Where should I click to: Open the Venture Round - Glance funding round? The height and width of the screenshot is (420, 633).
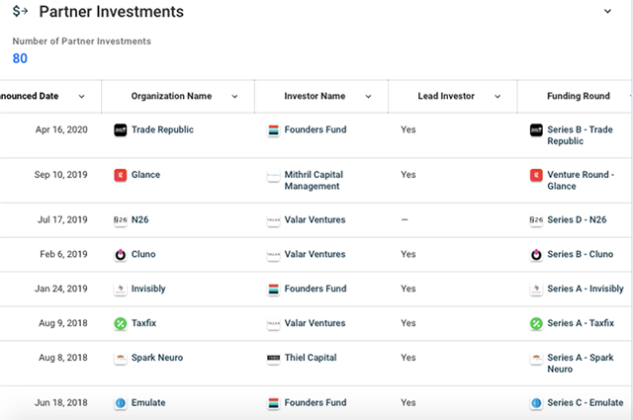point(581,180)
